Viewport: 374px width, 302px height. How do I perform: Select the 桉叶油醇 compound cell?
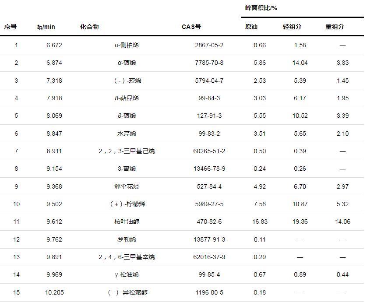(x=127, y=221)
